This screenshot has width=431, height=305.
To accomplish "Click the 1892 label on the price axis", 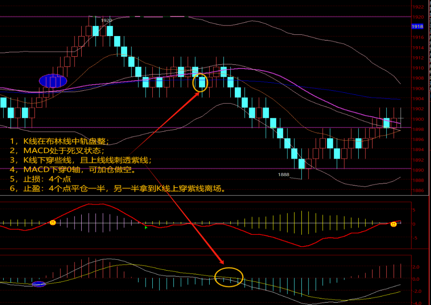I will (418, 160).
